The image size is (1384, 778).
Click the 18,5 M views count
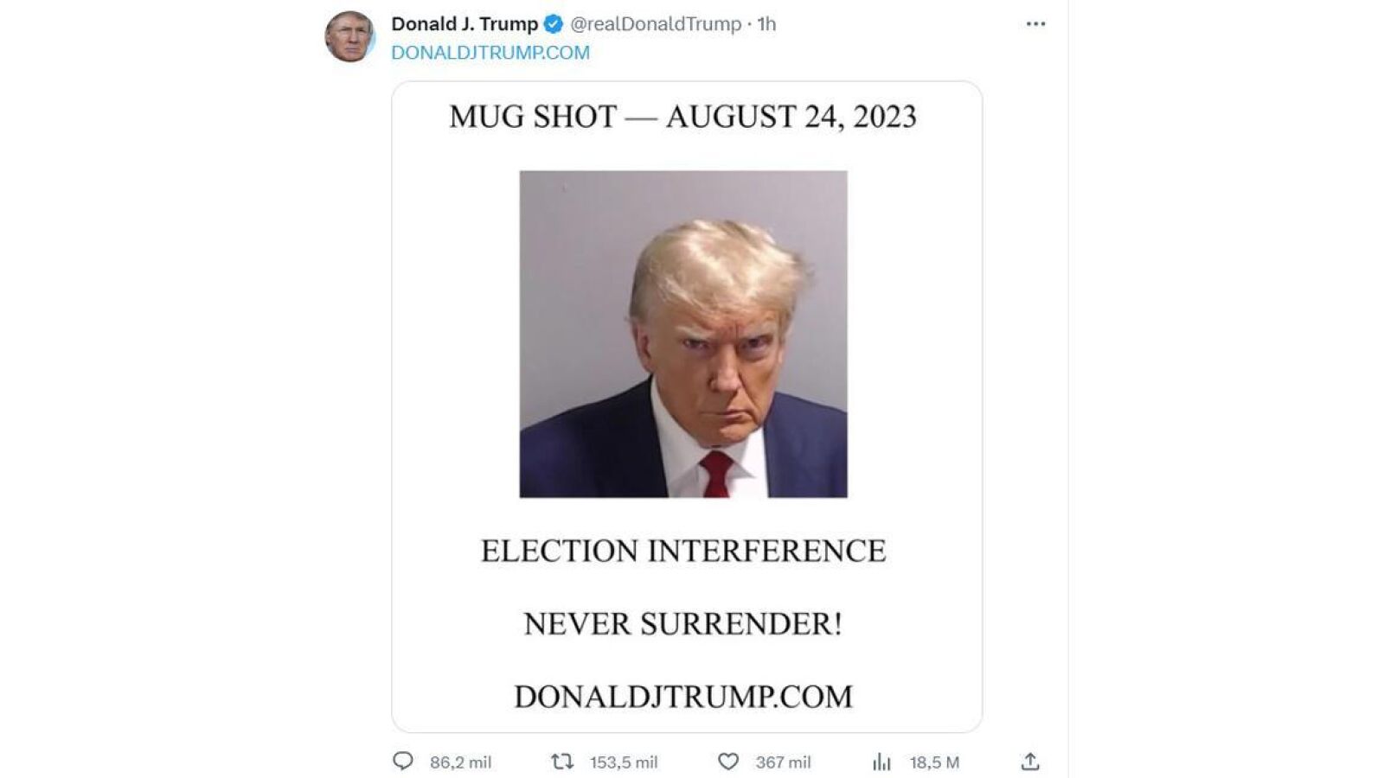pos(934,762)
